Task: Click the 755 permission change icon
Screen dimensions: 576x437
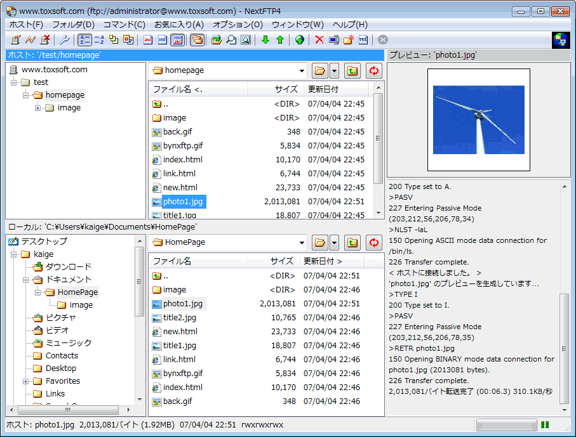Action: tap(363, 39)
